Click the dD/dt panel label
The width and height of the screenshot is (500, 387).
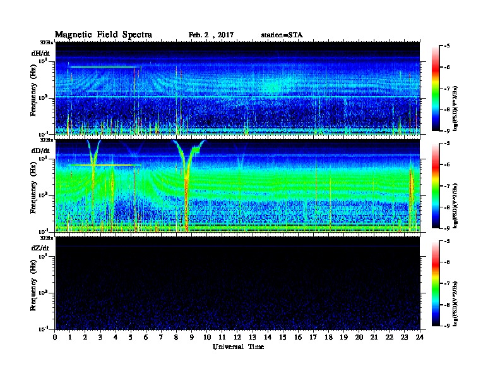click(40, 150)
